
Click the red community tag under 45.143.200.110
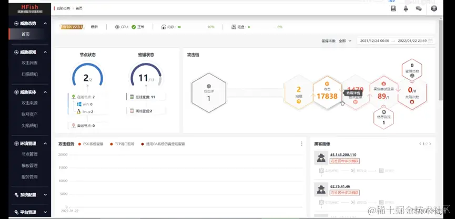[x=345, y=161]
